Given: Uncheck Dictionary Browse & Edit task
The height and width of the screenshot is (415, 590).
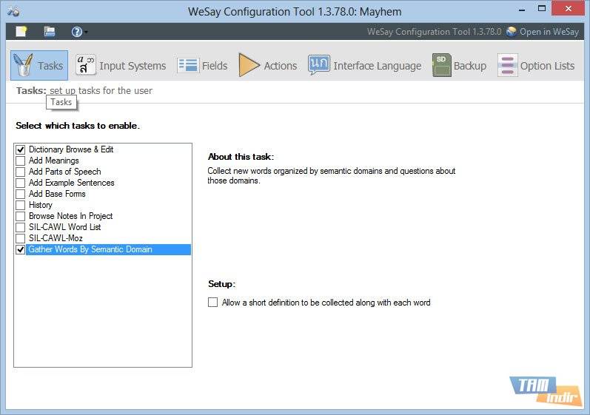Looking at the screenshot, I should click(x=21, y=149).
